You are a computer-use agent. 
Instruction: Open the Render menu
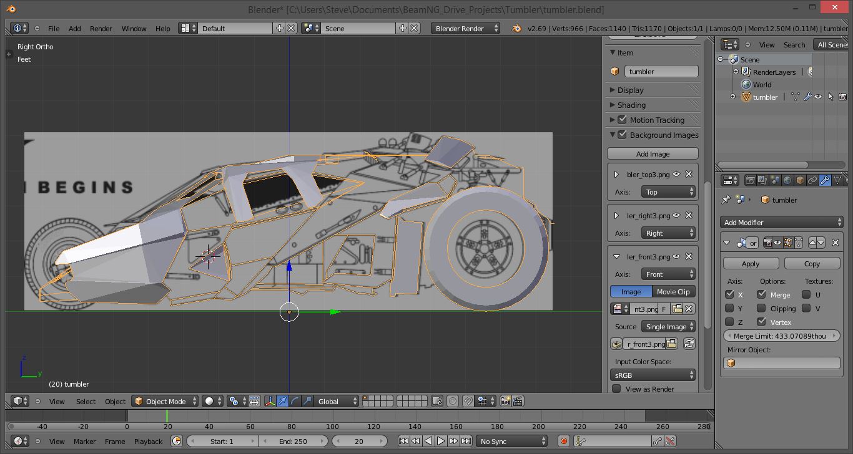coord(101,28)
